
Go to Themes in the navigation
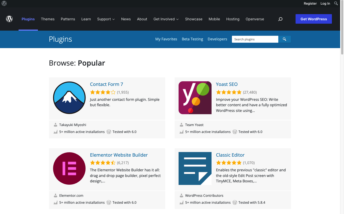pyautogui.click(x=48, y=19)
